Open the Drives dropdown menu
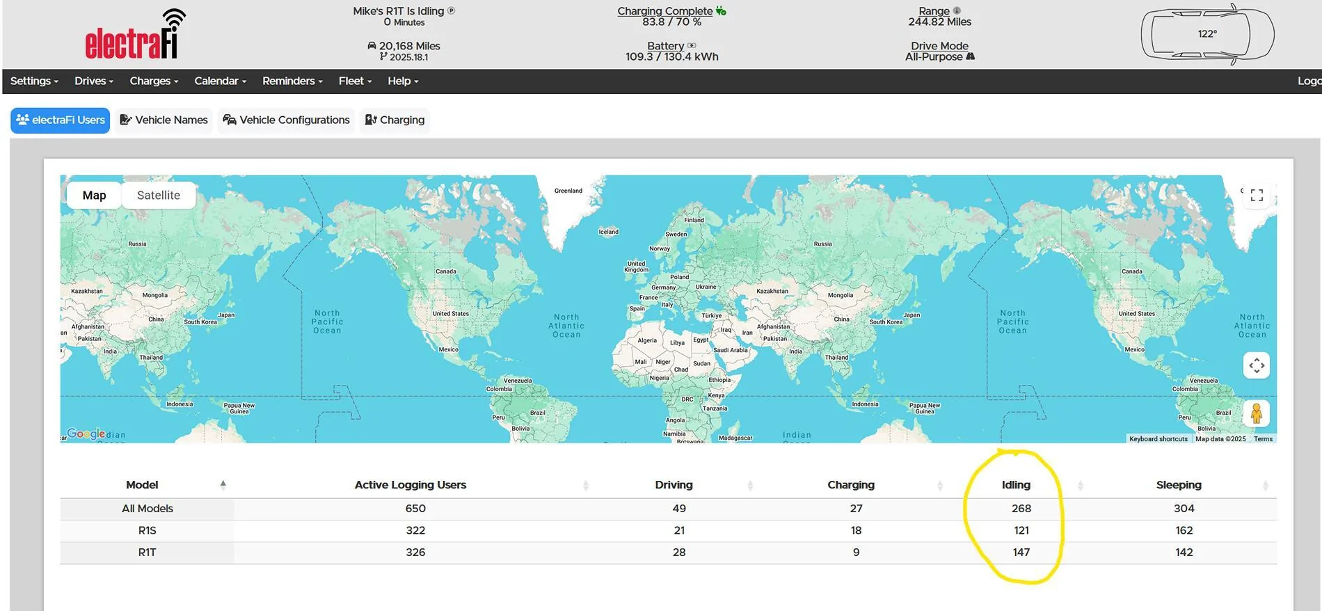Screen dimensions: 1322x611 coord(94,81)
